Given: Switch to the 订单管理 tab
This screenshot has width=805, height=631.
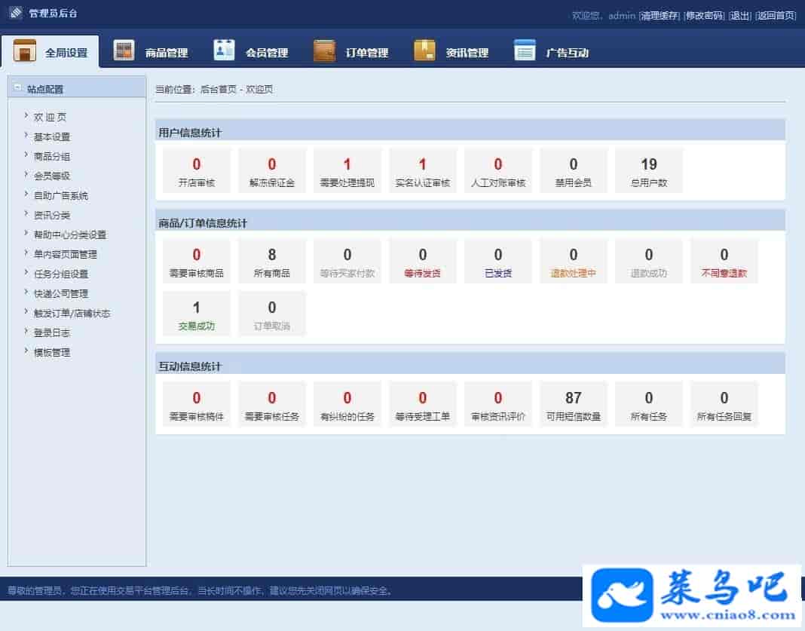Looking at the screenshot, I should 351,52.
